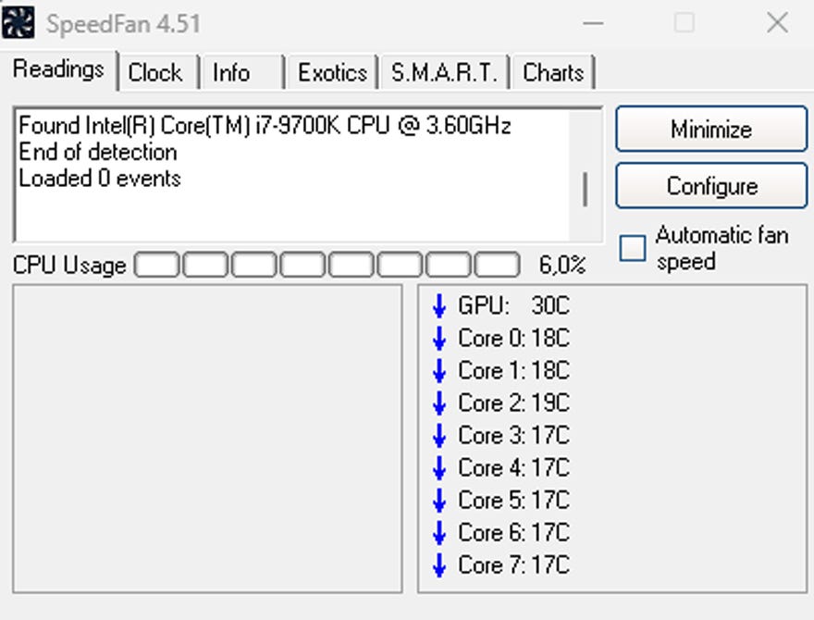Click the down arrow beside Core 5
The height and width of the screenshot is (620, 814).
[439, 501]
